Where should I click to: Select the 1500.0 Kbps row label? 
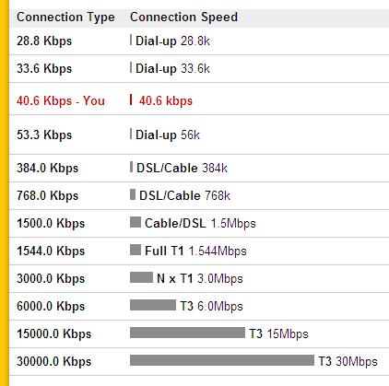click(51, 224)
